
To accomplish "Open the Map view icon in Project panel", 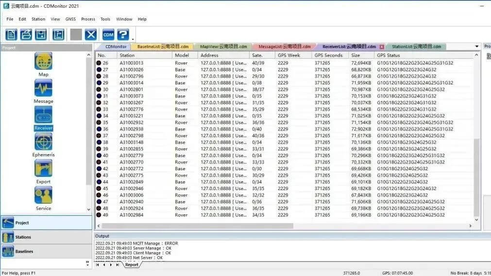I will click(x=43, y=62).
